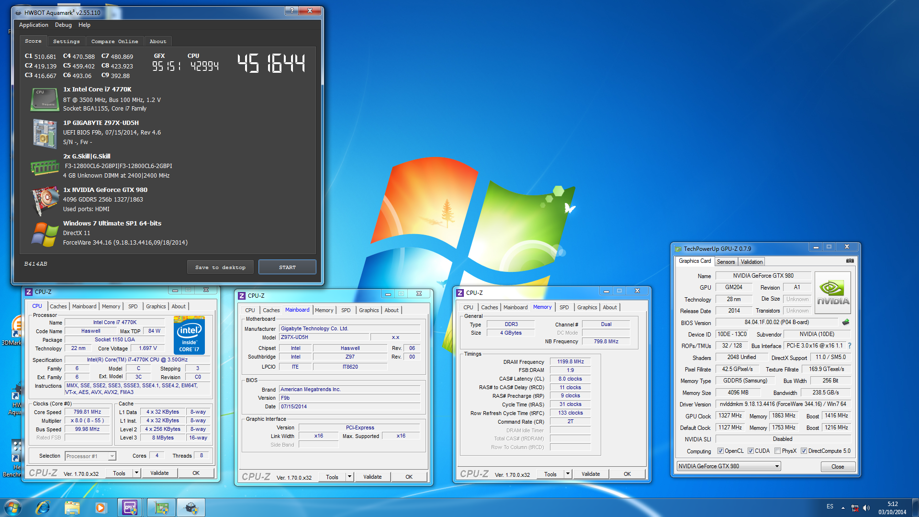
Task: Toggle the DirectCompute 5.0 checkbox
Action: 804,451
